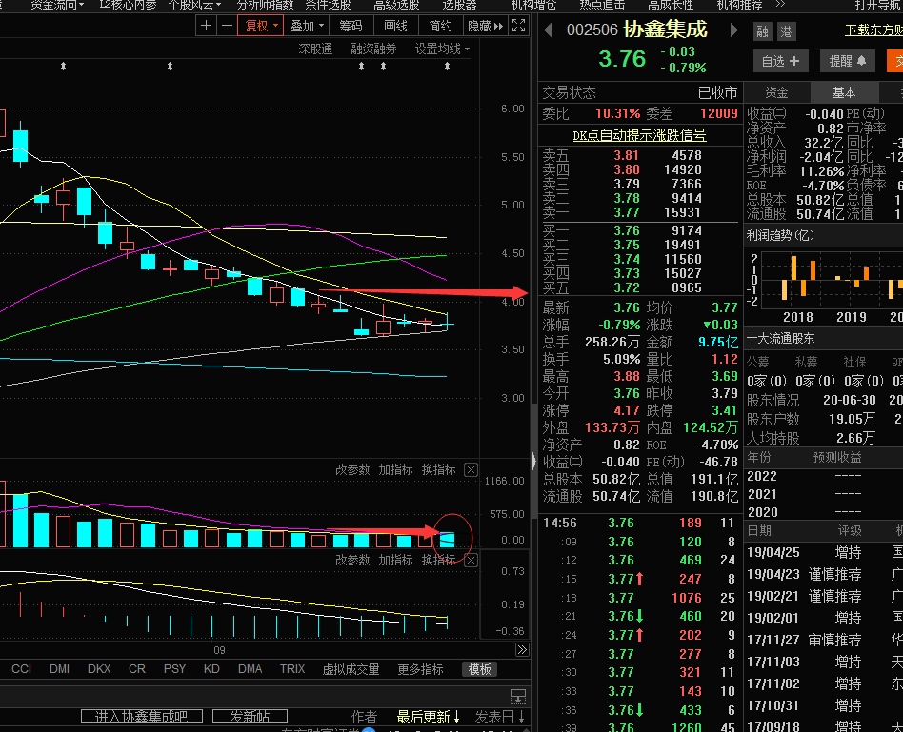Image resolution: width=903 pixels, height=732 pixels.
Task: Click the 港 tag icon
Action: pyautogui.click(x=786, y=31)
